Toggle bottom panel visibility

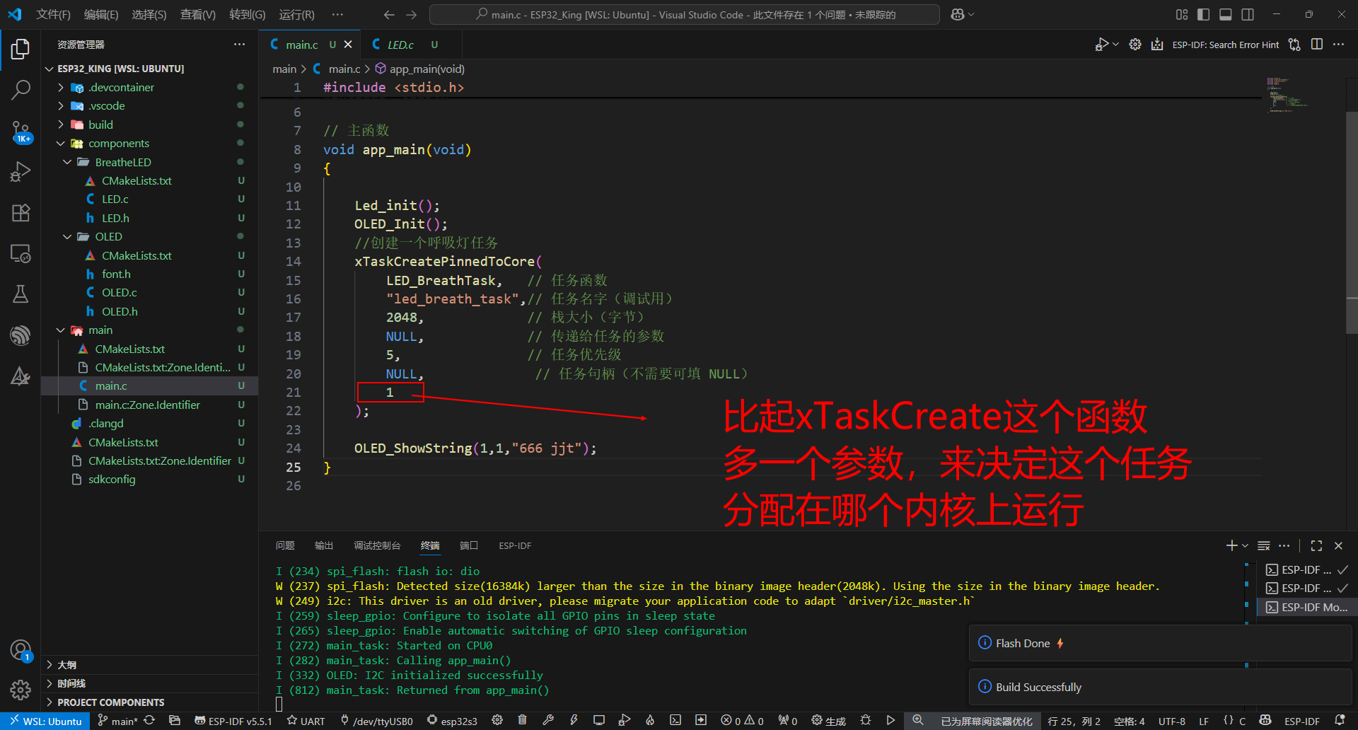(1226, 14)
